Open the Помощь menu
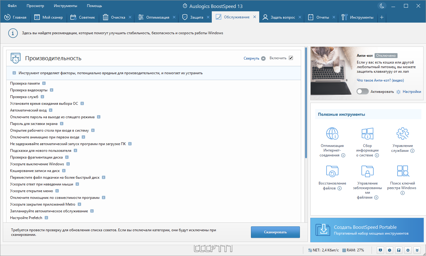The width and height of the screenshot is (426, 256). pos(95,6)
